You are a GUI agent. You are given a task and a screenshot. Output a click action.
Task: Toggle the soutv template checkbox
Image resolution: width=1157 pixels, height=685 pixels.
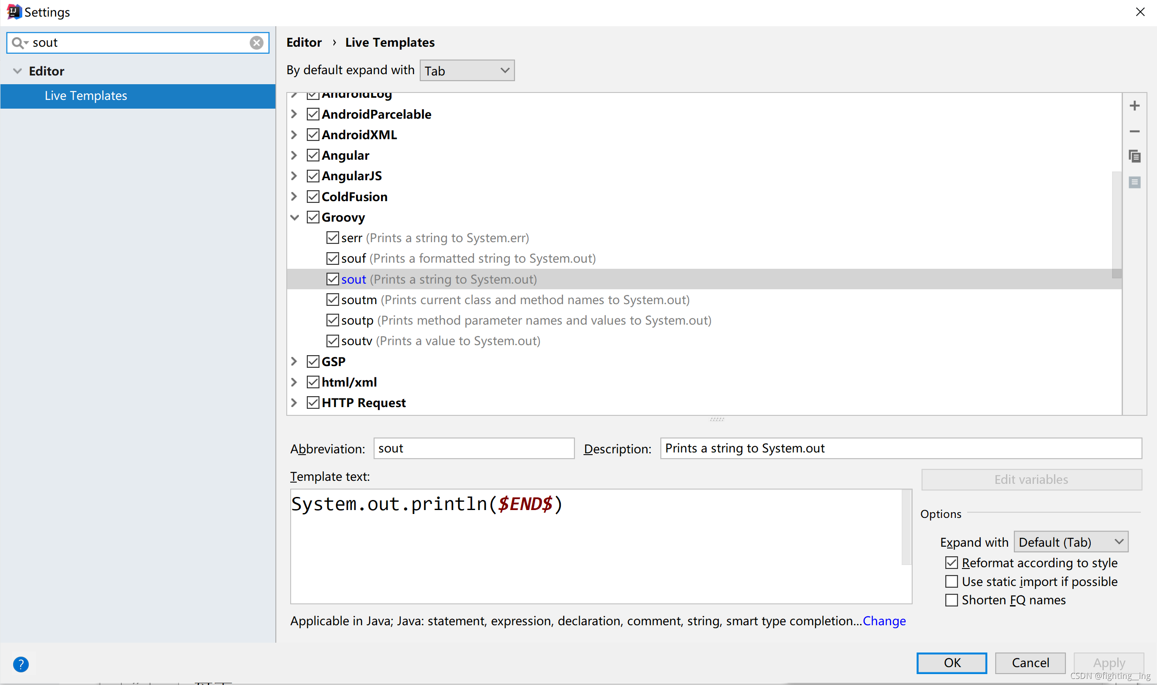pos(333,341)
